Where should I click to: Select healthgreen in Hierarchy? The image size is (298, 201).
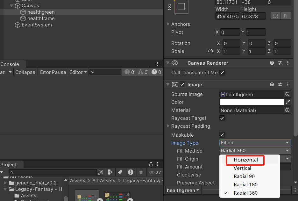41,12
